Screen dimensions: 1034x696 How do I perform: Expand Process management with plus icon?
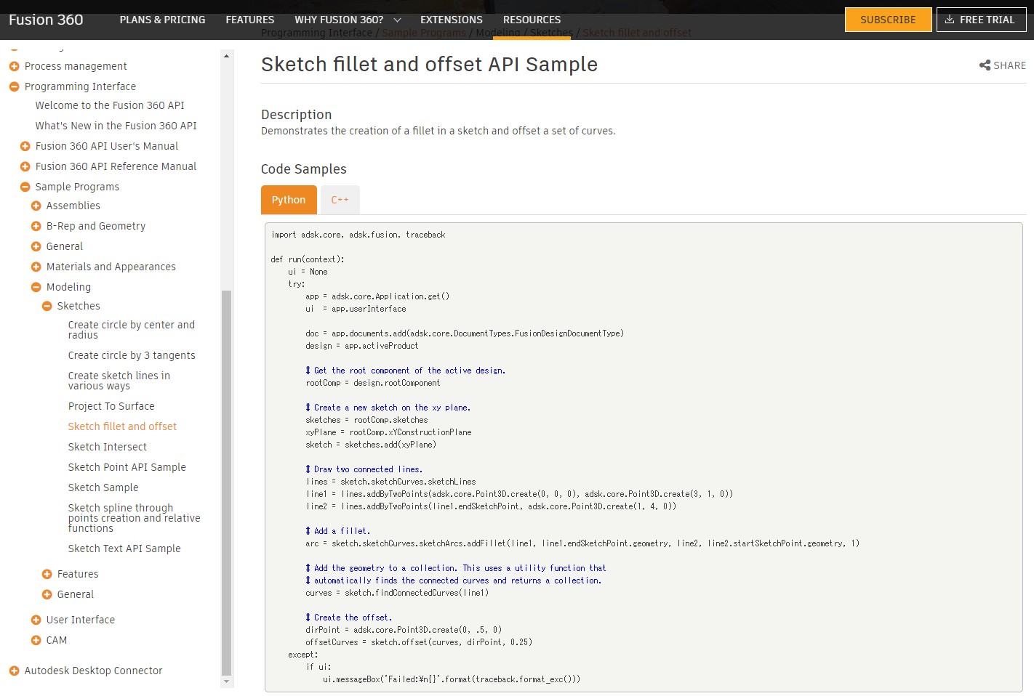[14, 66]
